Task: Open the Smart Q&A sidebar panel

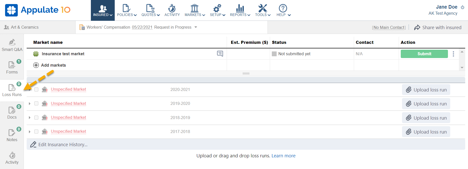Action: click(x=12, y=45)
